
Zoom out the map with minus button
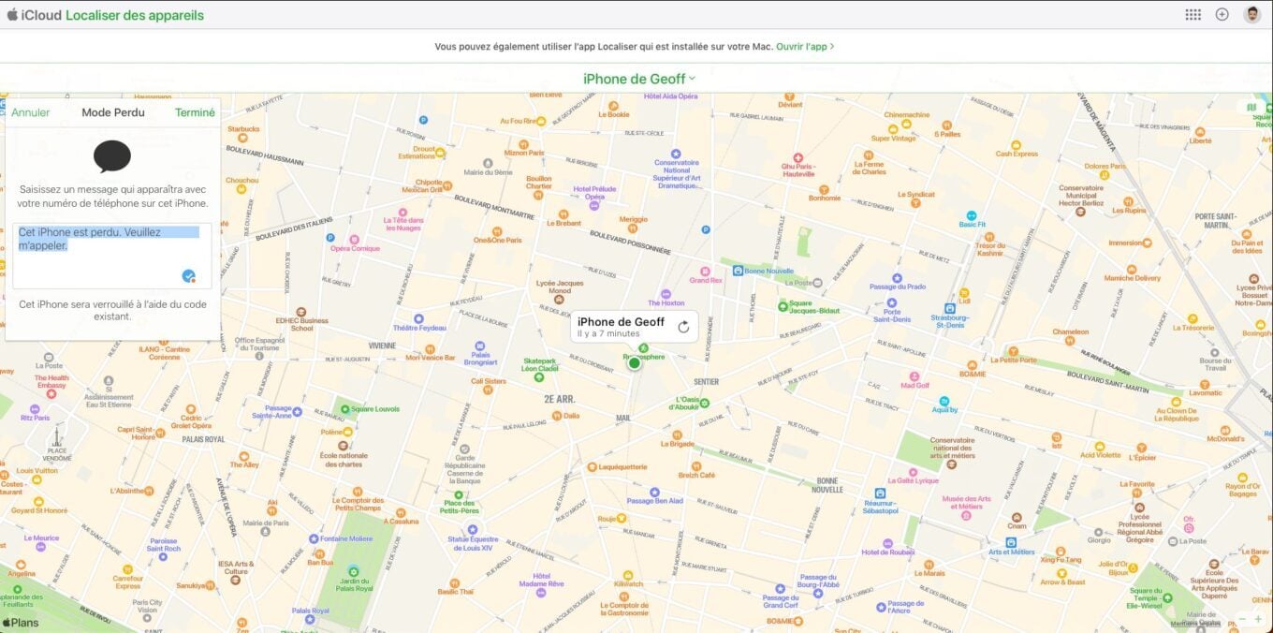(1242, 619)
